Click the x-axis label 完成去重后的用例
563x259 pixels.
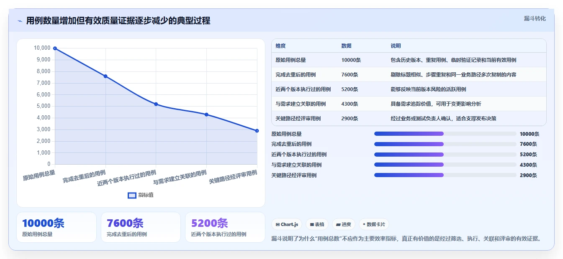[x=84, y=176]
